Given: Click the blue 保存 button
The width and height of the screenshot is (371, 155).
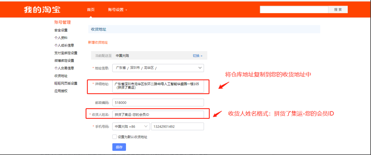Looking at the screenshot, I should [x=119, y=147].
